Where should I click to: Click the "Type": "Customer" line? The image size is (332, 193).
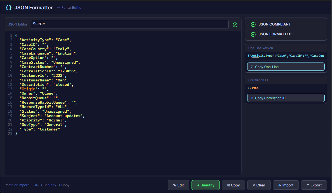40,129
